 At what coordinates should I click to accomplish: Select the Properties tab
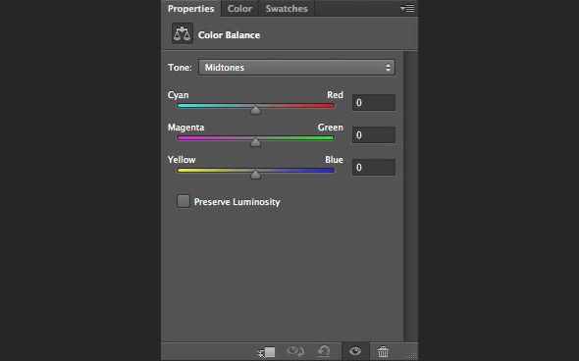click(191, 9)
